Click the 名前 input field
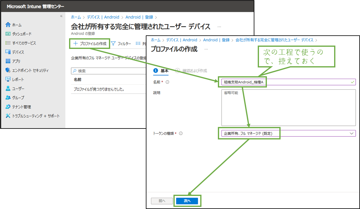The height and width of the screenshot is (209, 360). tap(288, 82)
